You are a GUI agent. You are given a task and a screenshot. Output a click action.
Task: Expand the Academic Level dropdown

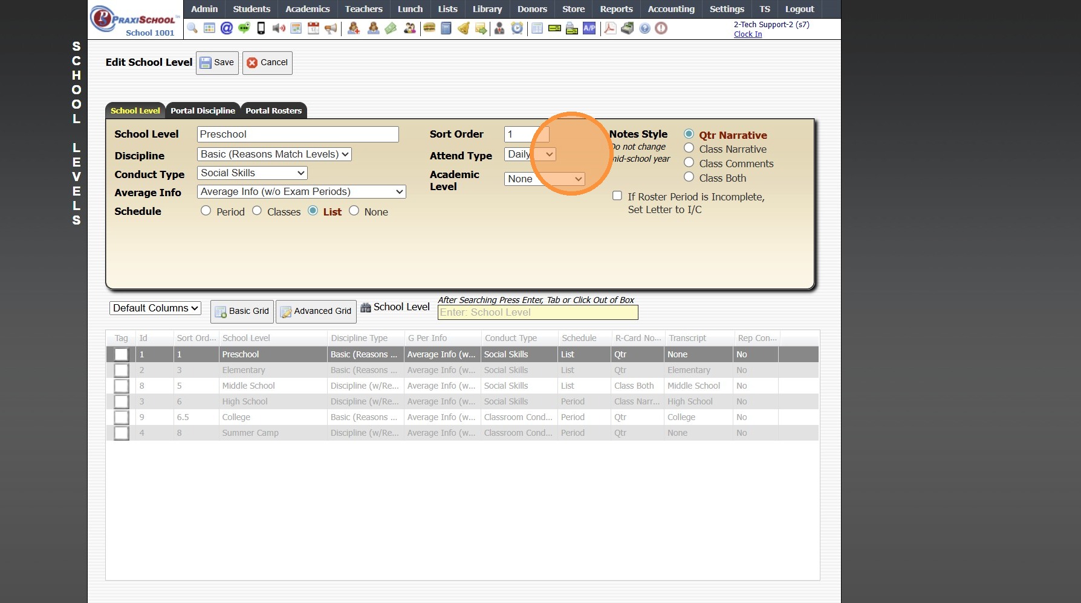point(545,179)
